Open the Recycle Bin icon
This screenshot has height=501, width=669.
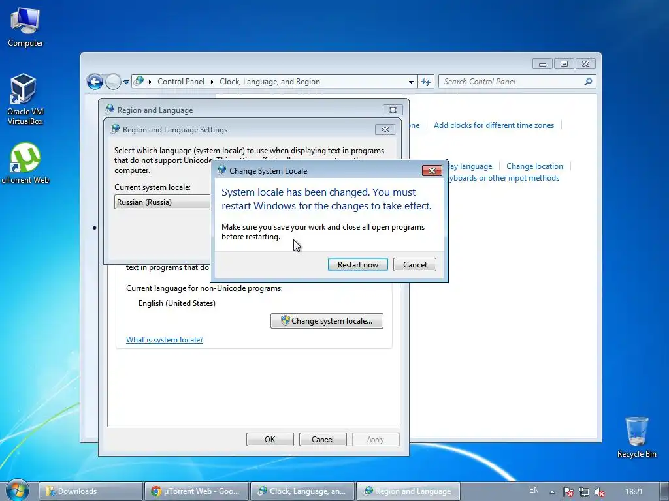click(x=636, y=437)
